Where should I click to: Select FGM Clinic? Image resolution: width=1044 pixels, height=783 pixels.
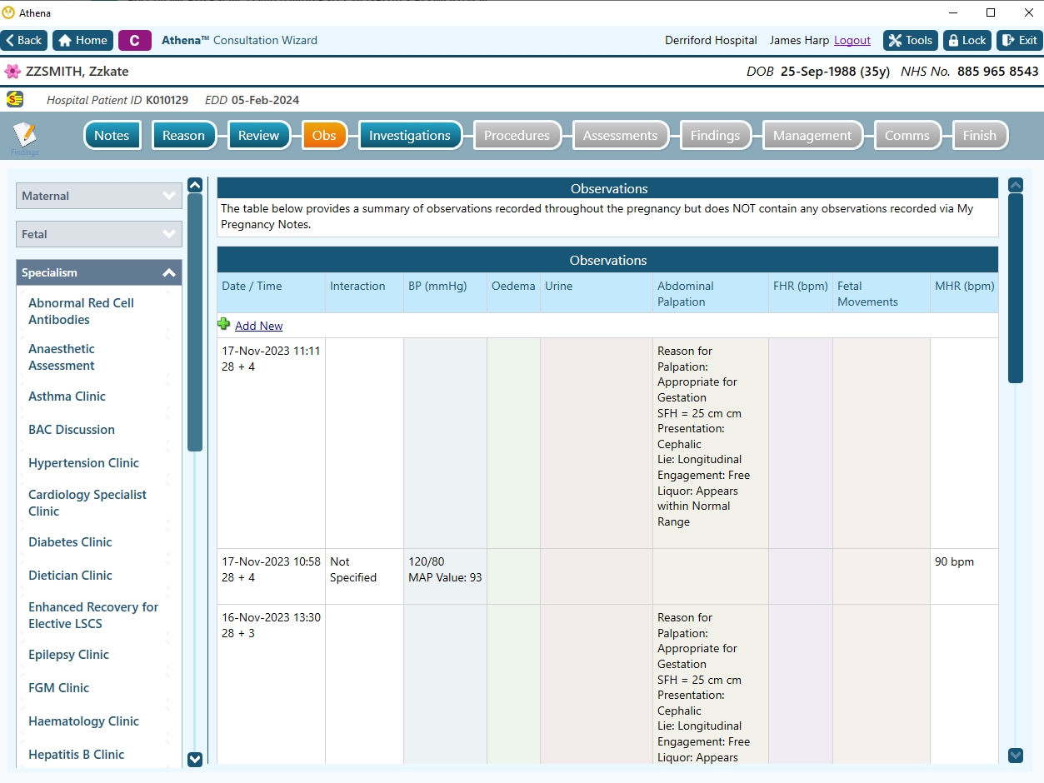click(x=58, y=688)
